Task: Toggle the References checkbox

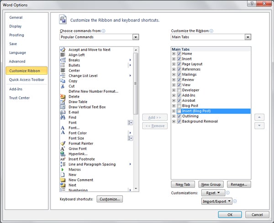Action: point(179,69)
